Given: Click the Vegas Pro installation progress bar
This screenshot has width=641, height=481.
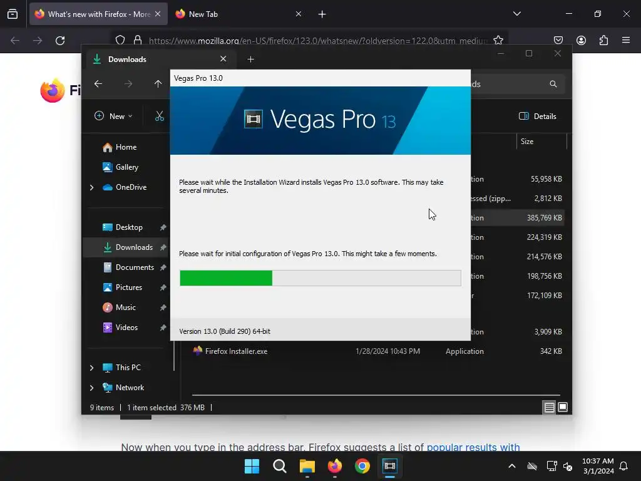Looking at the screenshot, I should tap(320, 278).
